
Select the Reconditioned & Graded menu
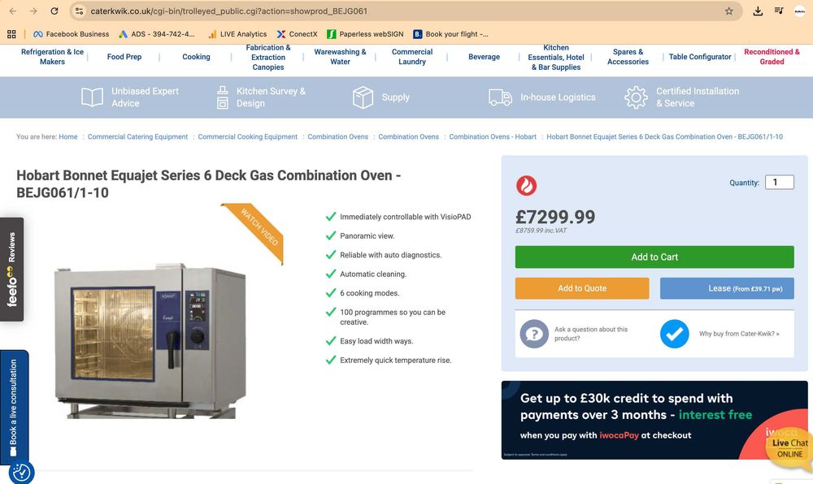pyautogui.click(x=772, y=57)
